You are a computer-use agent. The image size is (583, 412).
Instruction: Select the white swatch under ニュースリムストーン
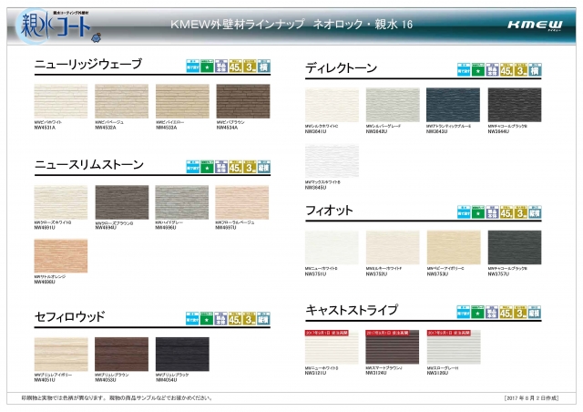pyautogui.click(x=61, y=202)
